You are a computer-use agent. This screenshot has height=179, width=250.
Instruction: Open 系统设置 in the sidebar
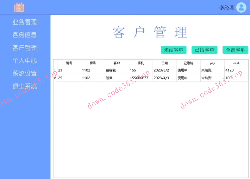pos(25,73)
